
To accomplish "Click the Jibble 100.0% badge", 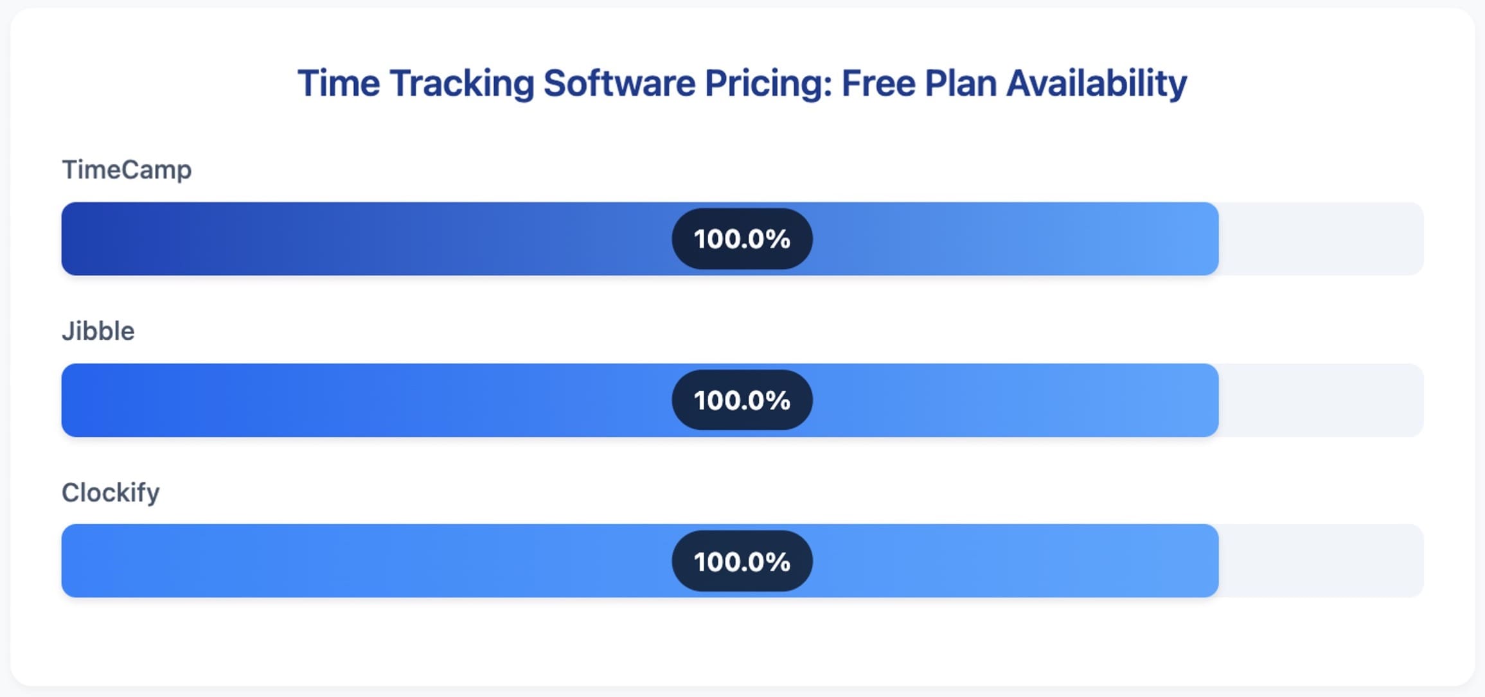I will tap(742, 400).
